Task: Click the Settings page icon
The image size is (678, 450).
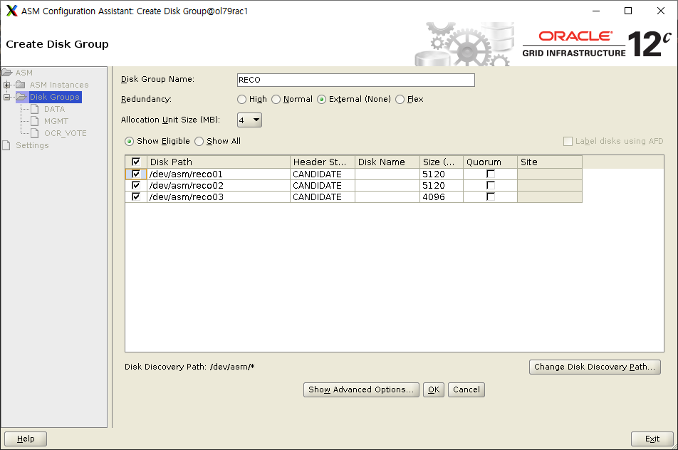Action: (6, 145)
